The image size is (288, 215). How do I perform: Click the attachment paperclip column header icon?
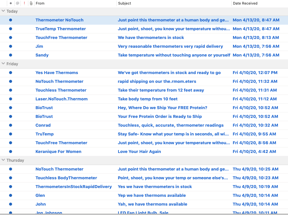click(31, 3)
